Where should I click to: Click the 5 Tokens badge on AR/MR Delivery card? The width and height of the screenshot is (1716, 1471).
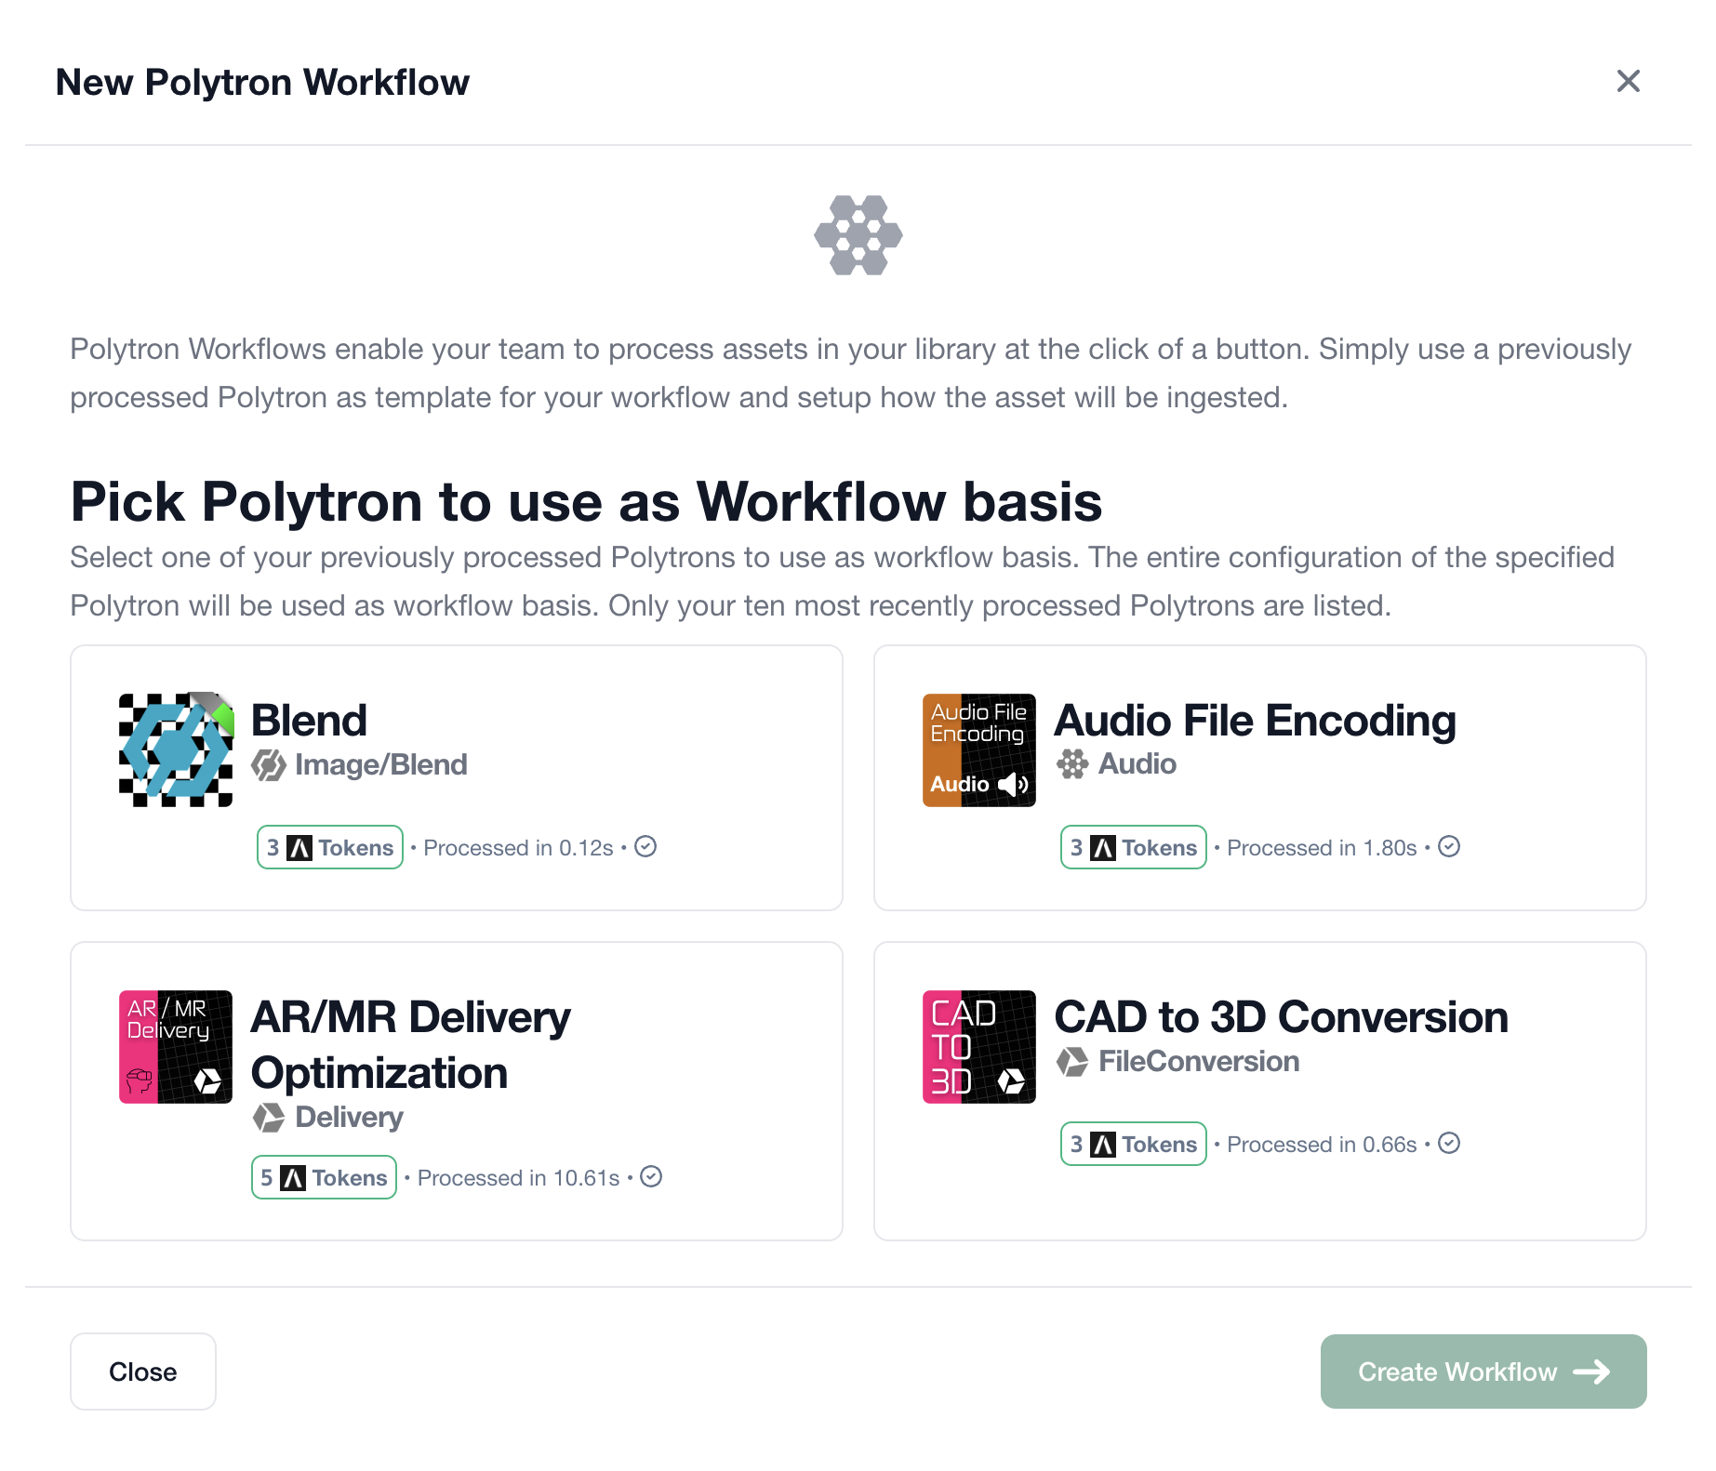point(324,1177)
